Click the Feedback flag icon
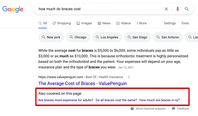This screenshot has width=198, height=116. click(174, 109)
